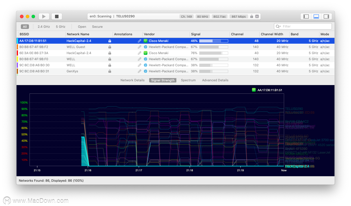Viewport: 351px width, 206px height.
Task: Click the Cisco Meraki vendor icon for 6E:3A:0E:86:27:3A
Action: click(x=146, y=53)
